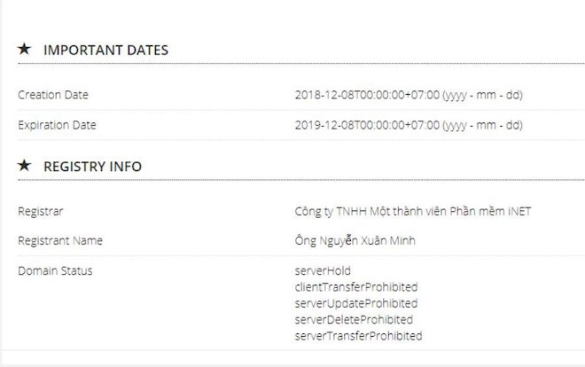Click the clientTransferProhibited status entry
585x367 pixels.
click(355, 287)
